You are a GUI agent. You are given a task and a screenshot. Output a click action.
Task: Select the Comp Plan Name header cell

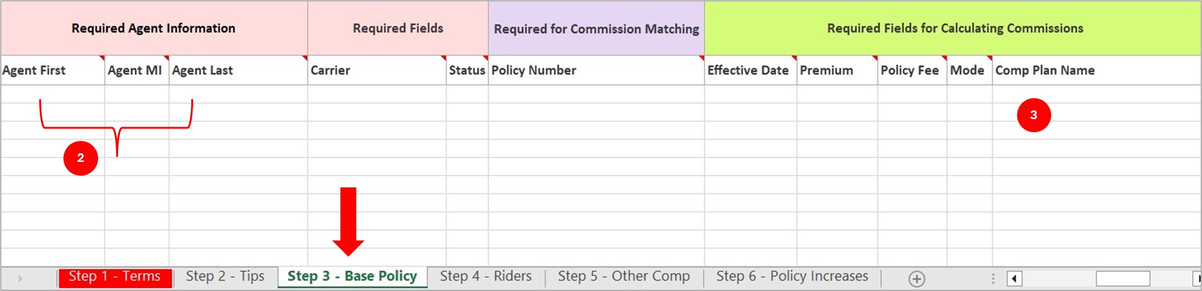point(1096,70)
